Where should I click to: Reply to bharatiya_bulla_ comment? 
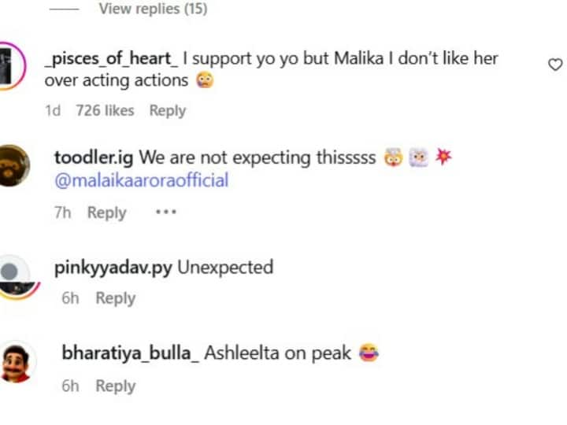coord(115,386)
